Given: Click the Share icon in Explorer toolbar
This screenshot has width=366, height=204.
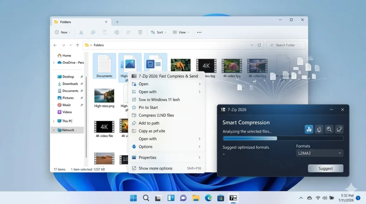Looking at the screenshot, I should pos(128,32).
